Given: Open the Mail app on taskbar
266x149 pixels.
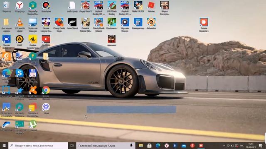Looking at the screenshot, I should click(x=184, y=145).
